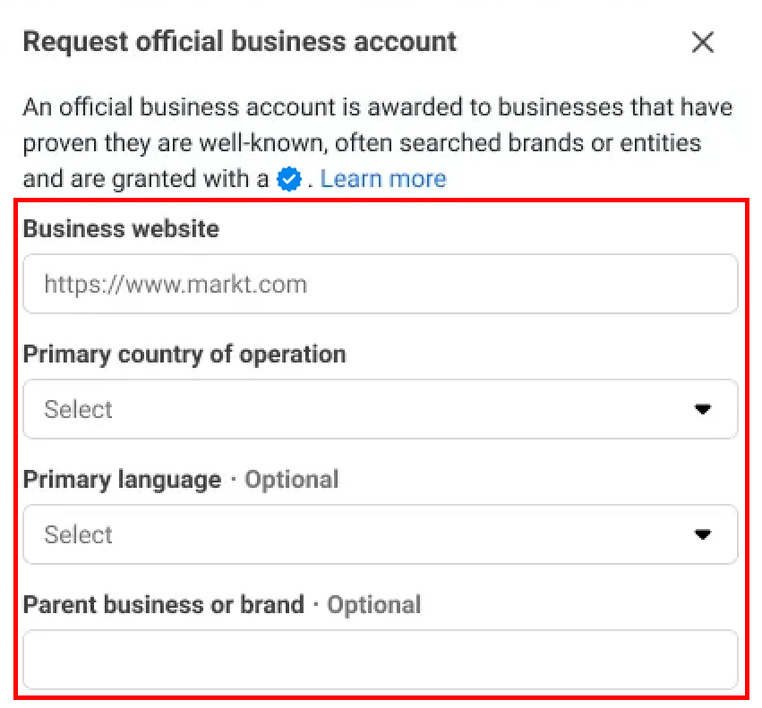
Task: Open the Primary language dropdown
Action: pyautogui.click(x=381, y=534)
